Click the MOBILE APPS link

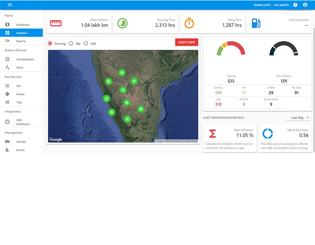[262, 5]
